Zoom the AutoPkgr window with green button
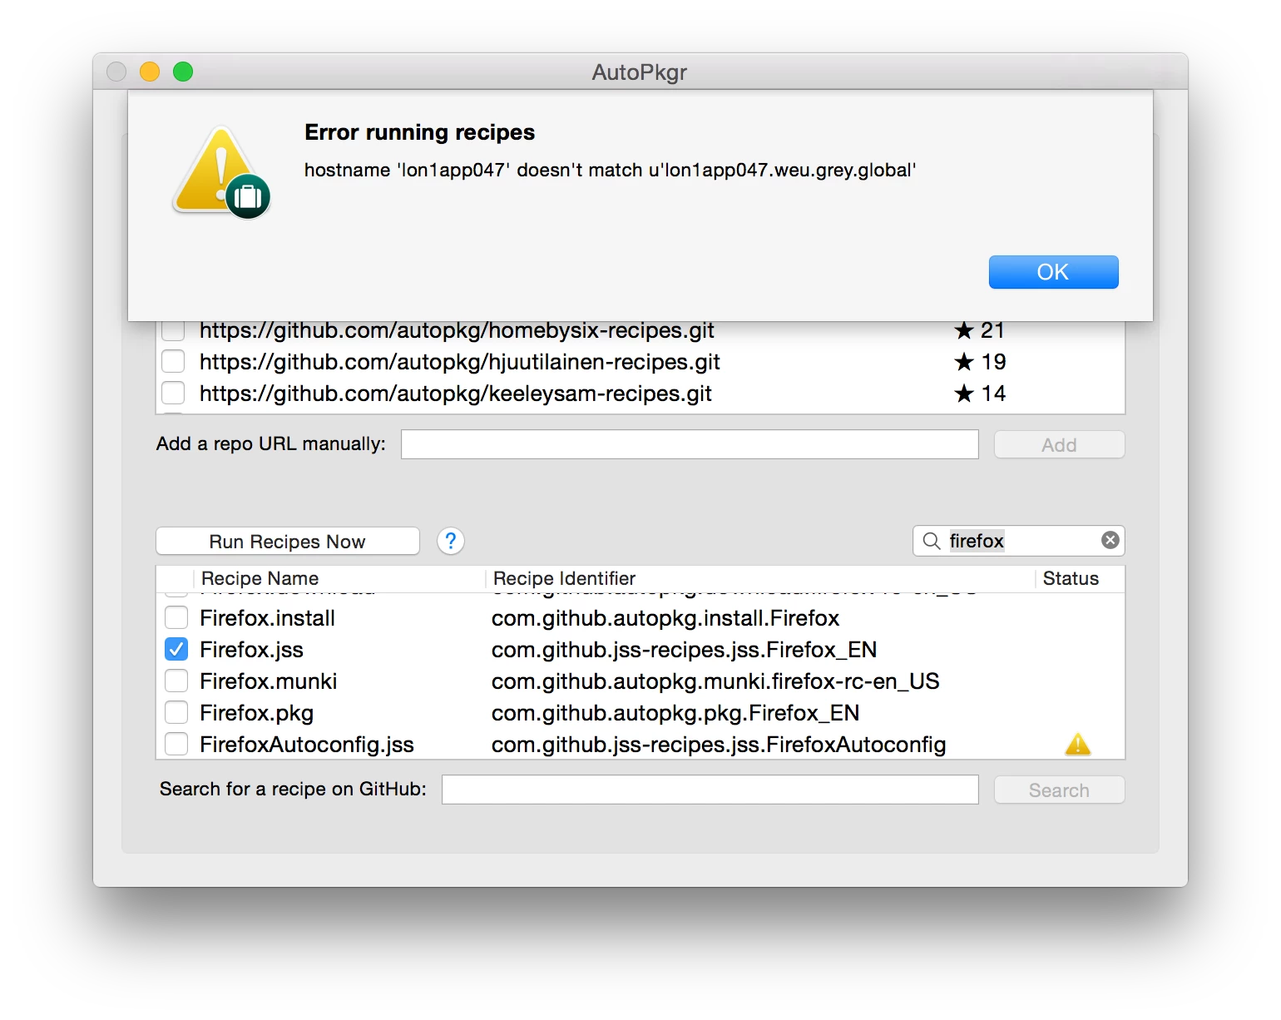This screenshot has width=1281, height=1020. [x=183, y=72]
